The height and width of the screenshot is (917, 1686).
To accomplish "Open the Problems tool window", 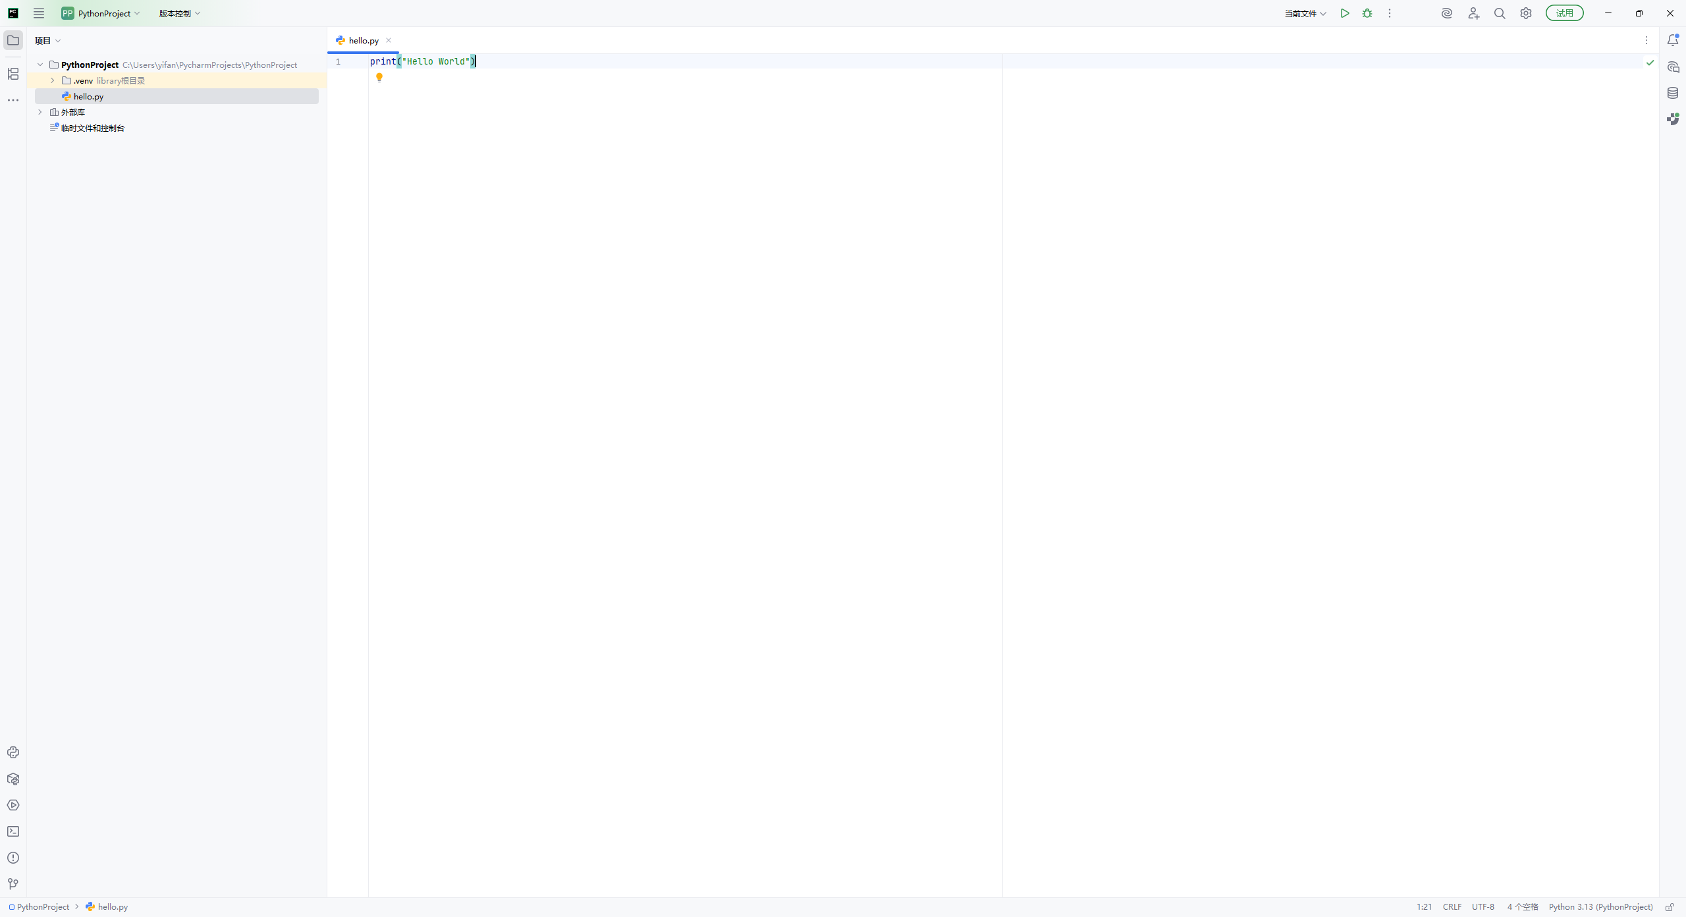I will coord(13,858).
